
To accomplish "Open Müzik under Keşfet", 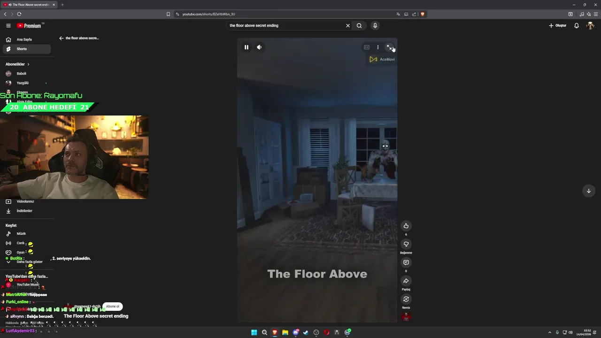I will (x=27, y=234).
